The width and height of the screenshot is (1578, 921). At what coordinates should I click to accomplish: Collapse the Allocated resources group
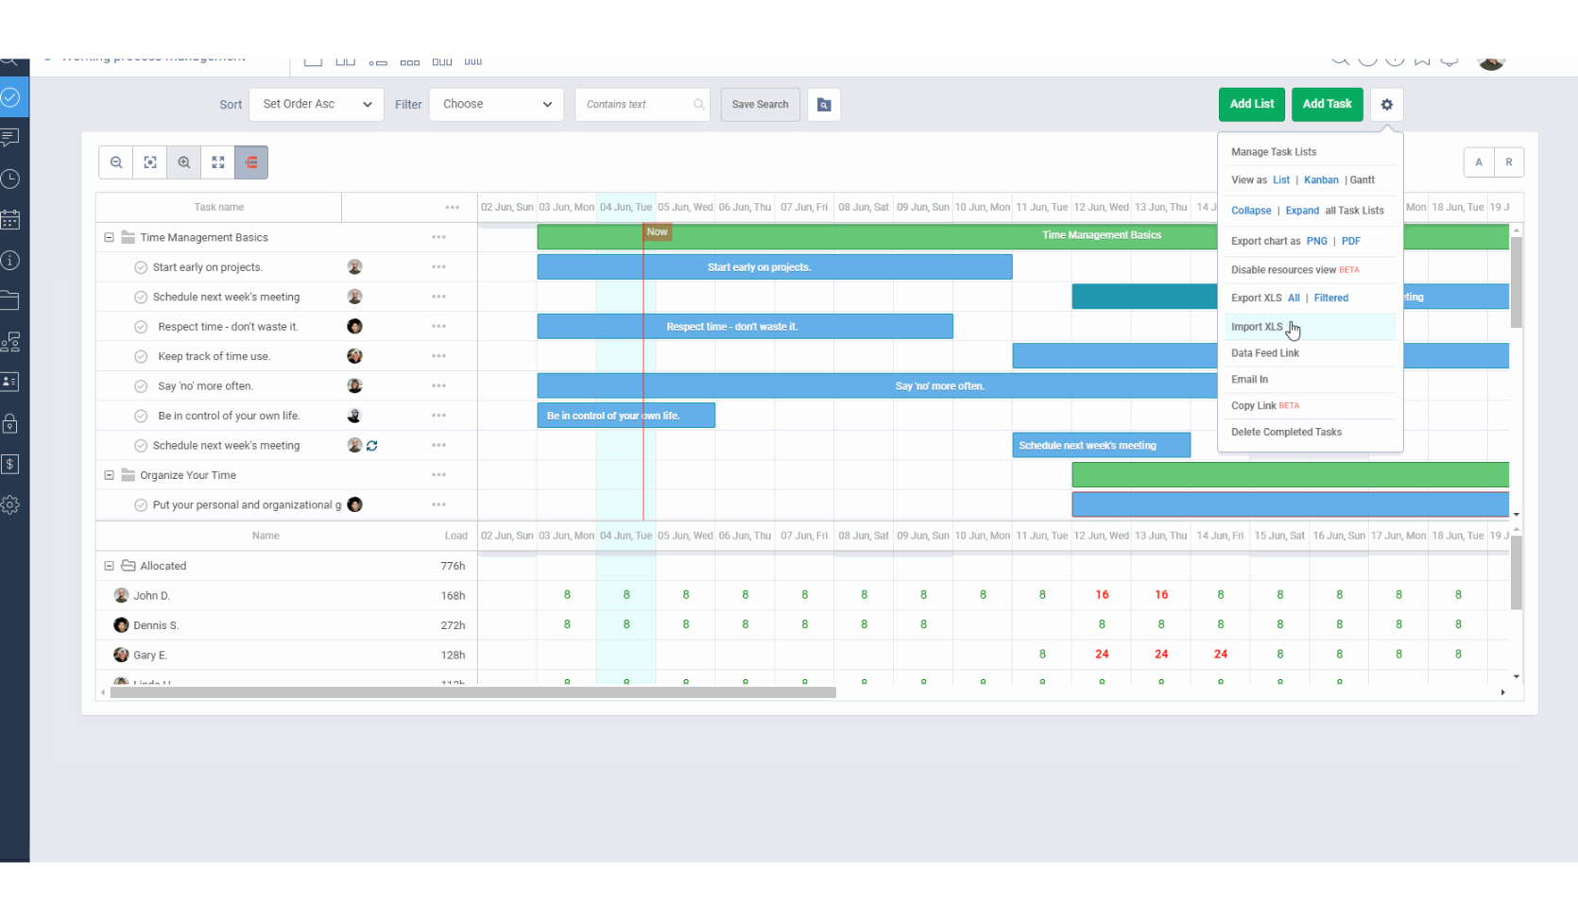109,565
